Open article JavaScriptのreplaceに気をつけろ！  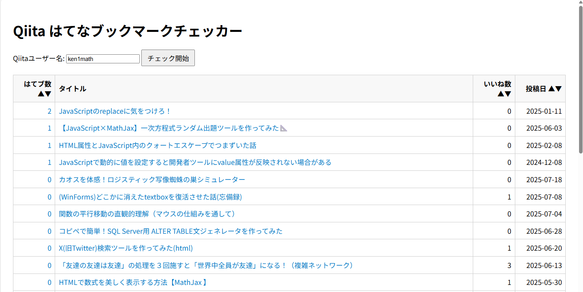point(115,111)
